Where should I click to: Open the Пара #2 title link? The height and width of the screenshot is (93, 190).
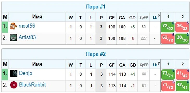[96, 54]
